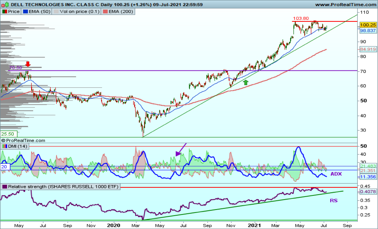The width and height of the screenshot is (378, 229).
Task: Click the 09-Jul-2021 22:59:59 timestamp in title
Action: tap(178, 4)
